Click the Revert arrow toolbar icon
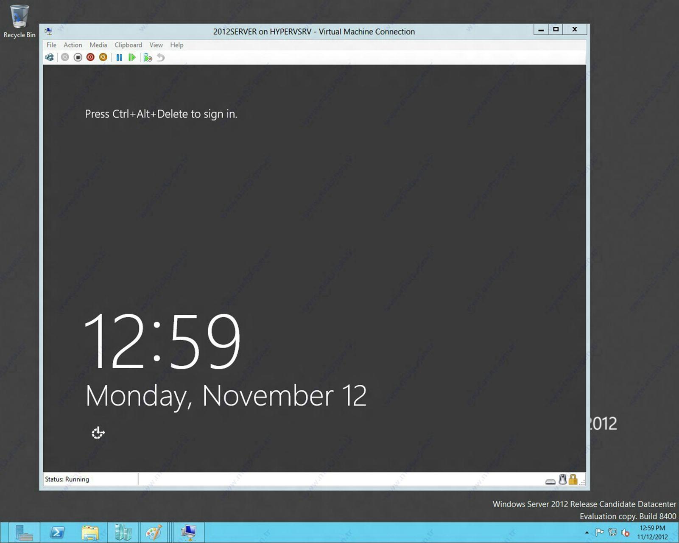The image size is (679, 543). (161, 57)
